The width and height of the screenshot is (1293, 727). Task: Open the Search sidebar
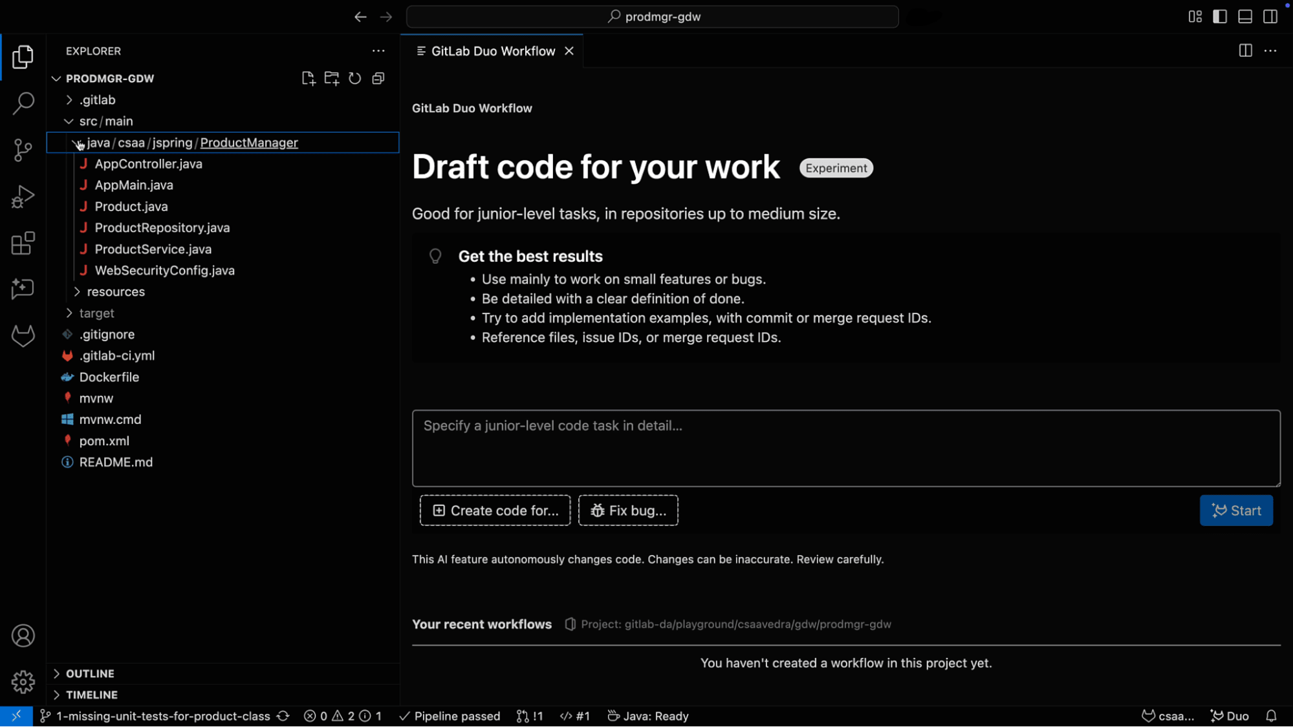(23, 103)
